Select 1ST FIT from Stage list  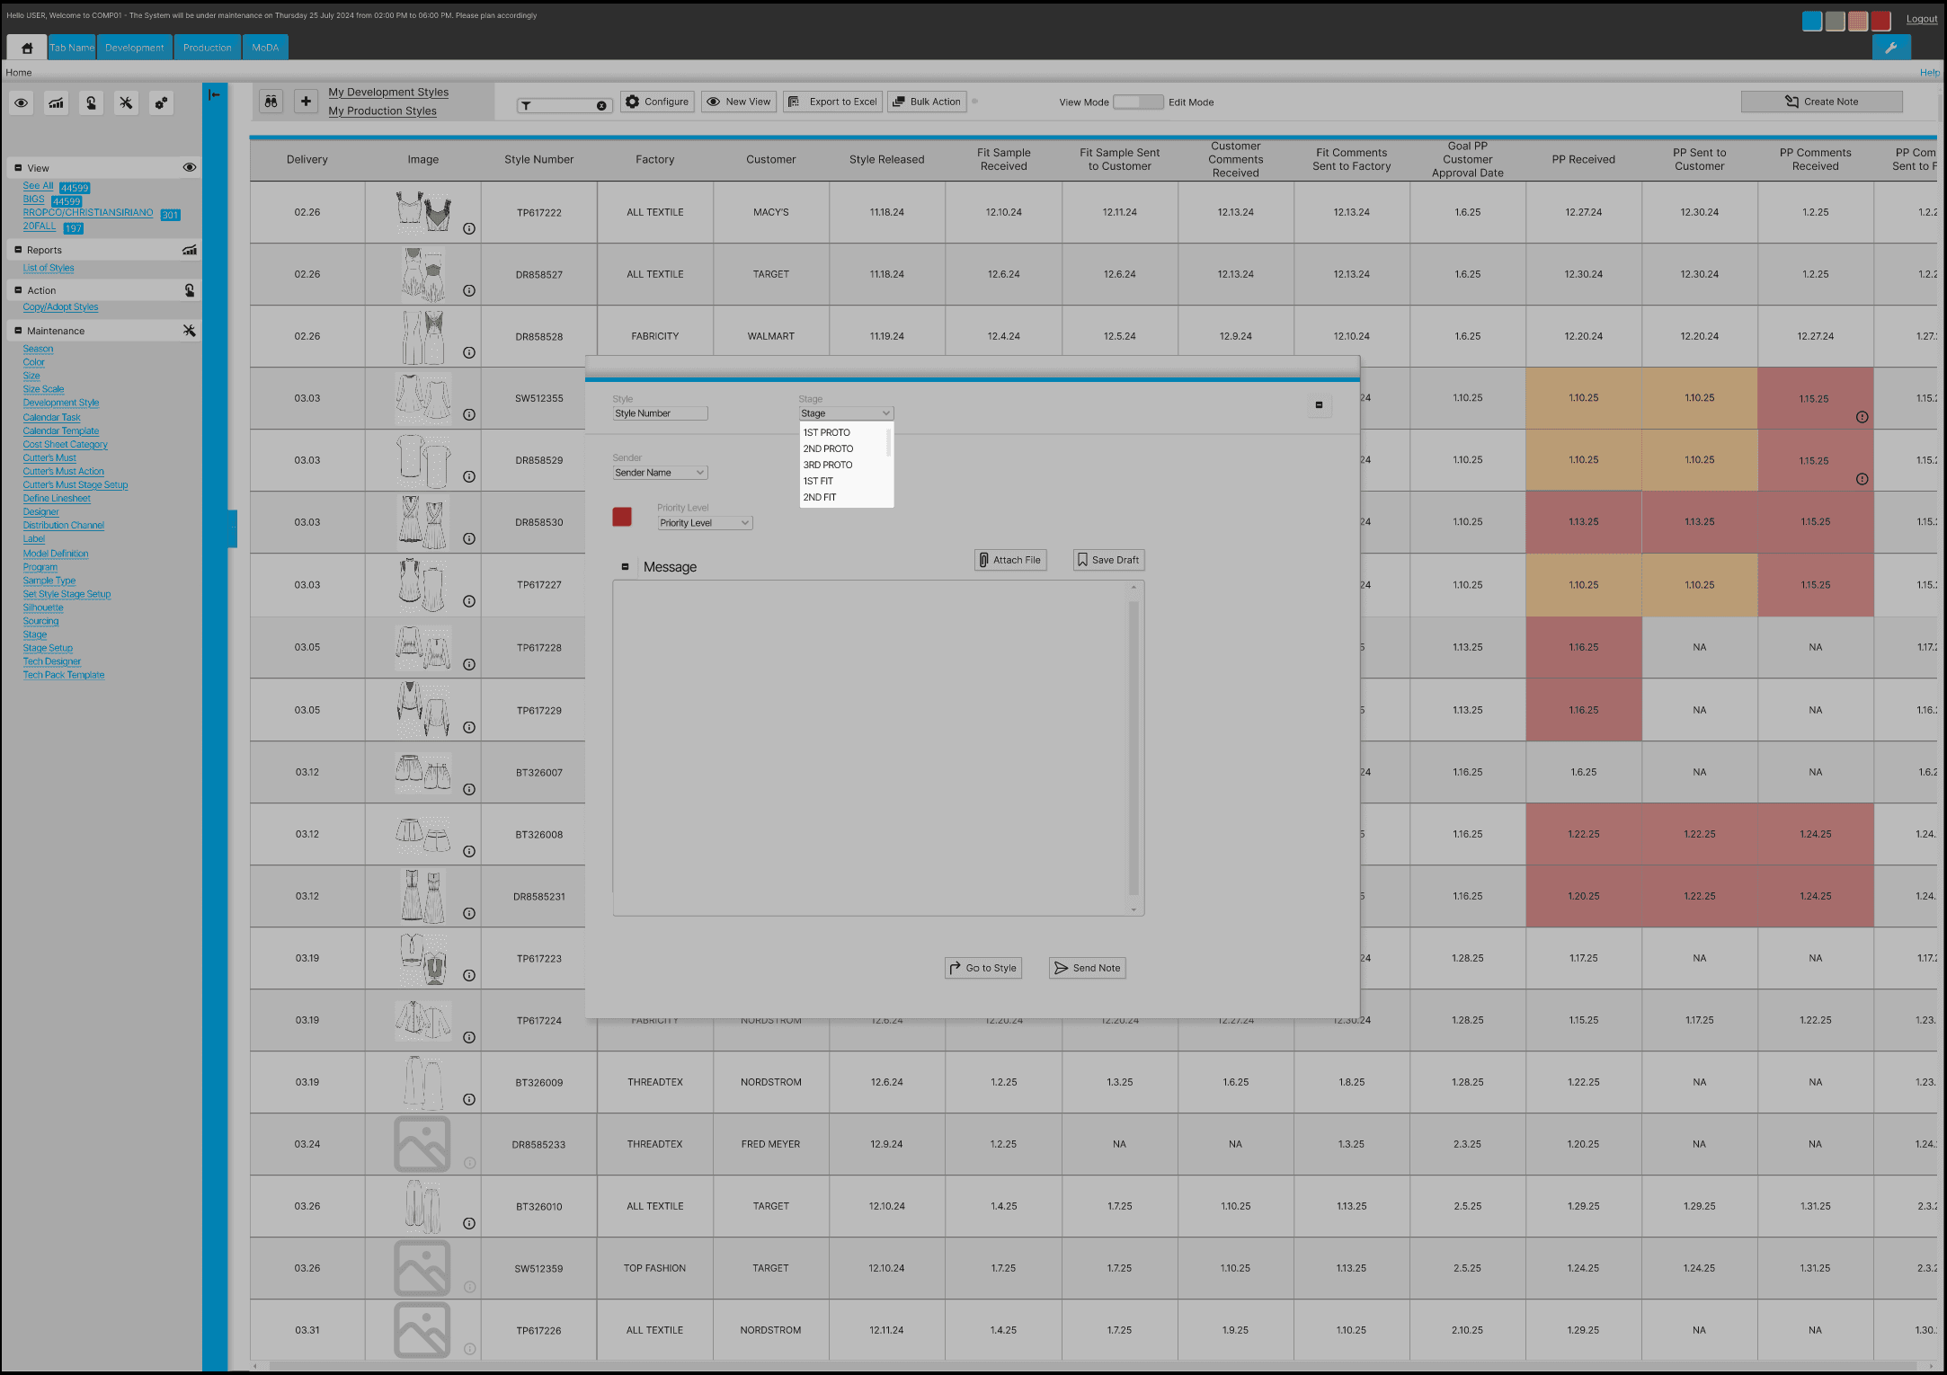tap(818, 482)
